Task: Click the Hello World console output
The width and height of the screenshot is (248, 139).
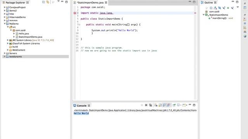Action: pyautogui.click(x=81, y=113)
